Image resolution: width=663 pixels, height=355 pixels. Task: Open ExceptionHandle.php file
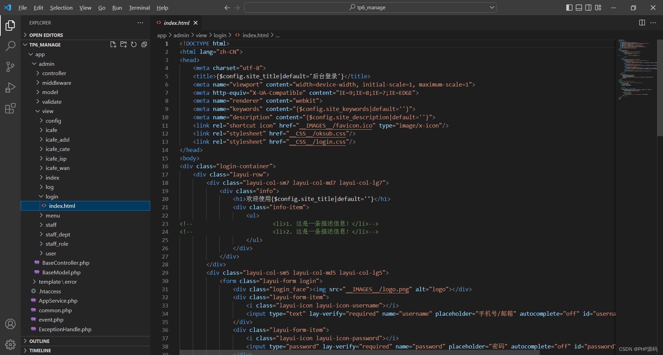click(86, 329)
